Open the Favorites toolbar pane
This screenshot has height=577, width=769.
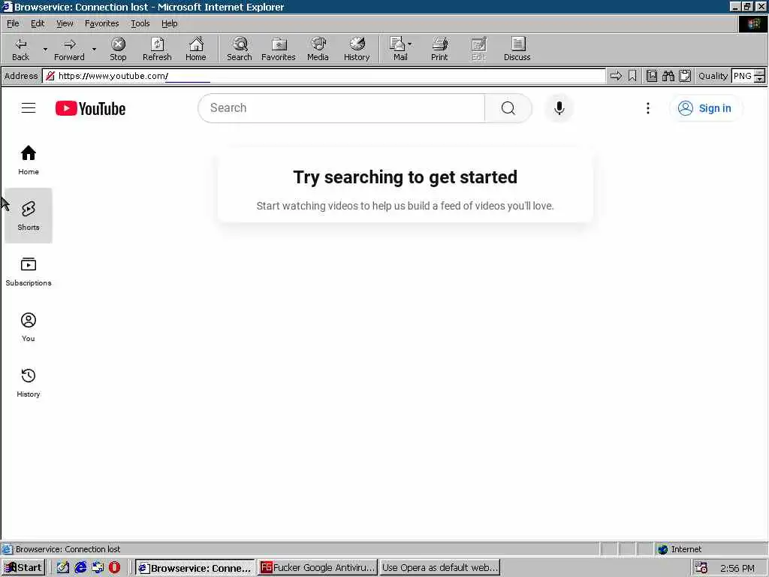[279, 49]
